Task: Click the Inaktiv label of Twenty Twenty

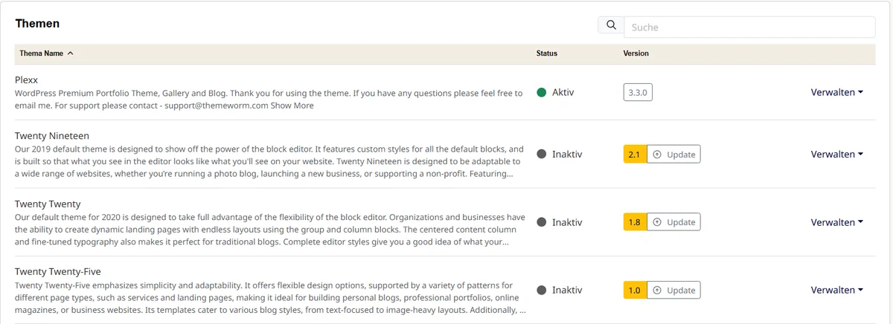Action: tap(567, 222)
